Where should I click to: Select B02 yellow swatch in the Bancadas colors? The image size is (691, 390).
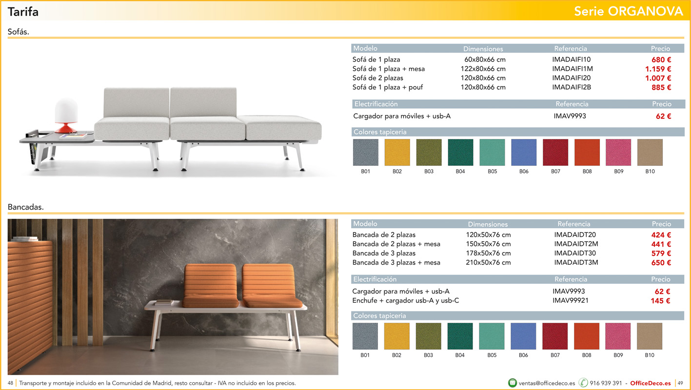point(397,336)
